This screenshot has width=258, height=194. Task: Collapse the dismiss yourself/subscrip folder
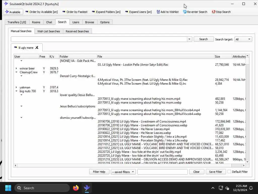coord(21,118)
